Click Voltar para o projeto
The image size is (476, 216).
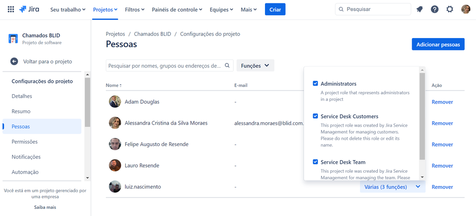pyautogui.click(x=48, y=61)
